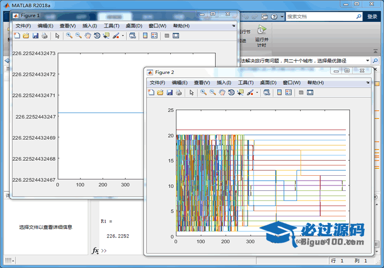Click Link Plot icon in Figure 2 toolbar

267,92
